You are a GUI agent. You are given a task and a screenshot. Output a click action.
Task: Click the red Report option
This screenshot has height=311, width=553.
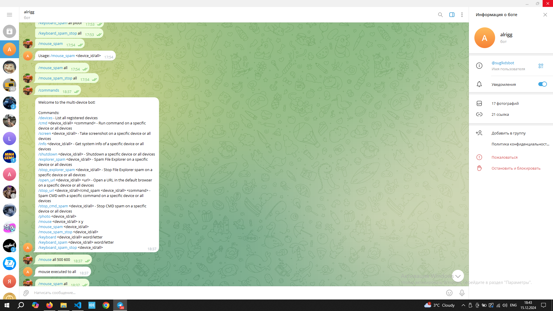coord(504,157)
